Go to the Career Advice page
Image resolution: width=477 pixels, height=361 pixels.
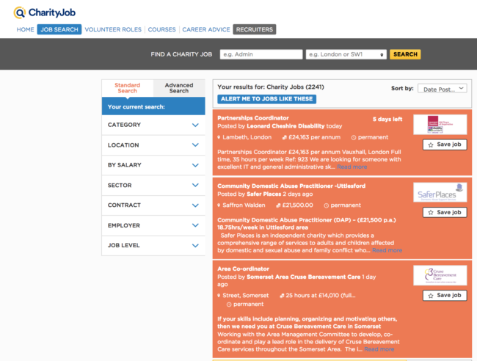pos(205,29)
